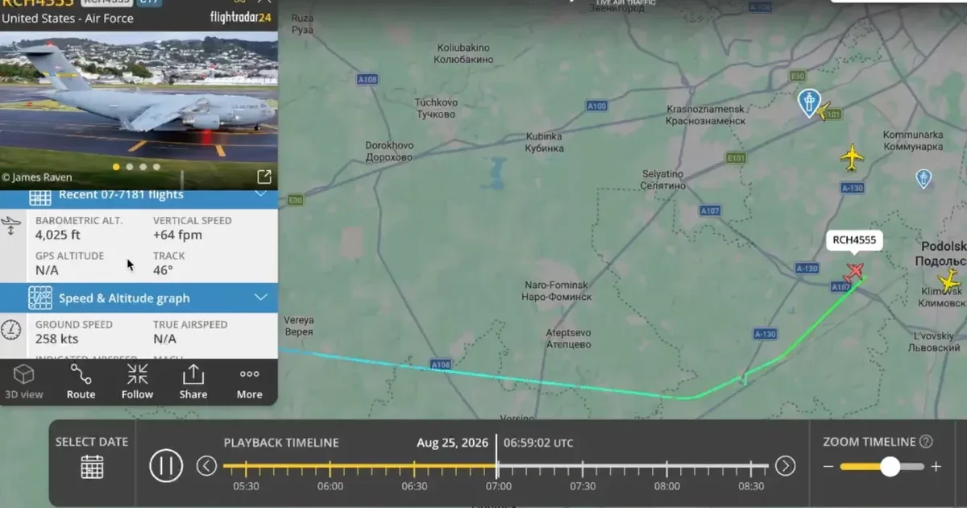
Task: Click the True Airspeed N/A value
Action: click(x=164, y=339)
